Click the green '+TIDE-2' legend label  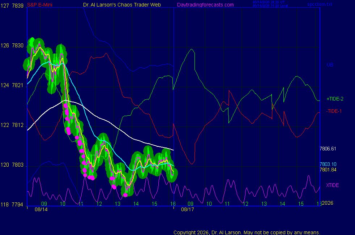(x=335, y=99)
